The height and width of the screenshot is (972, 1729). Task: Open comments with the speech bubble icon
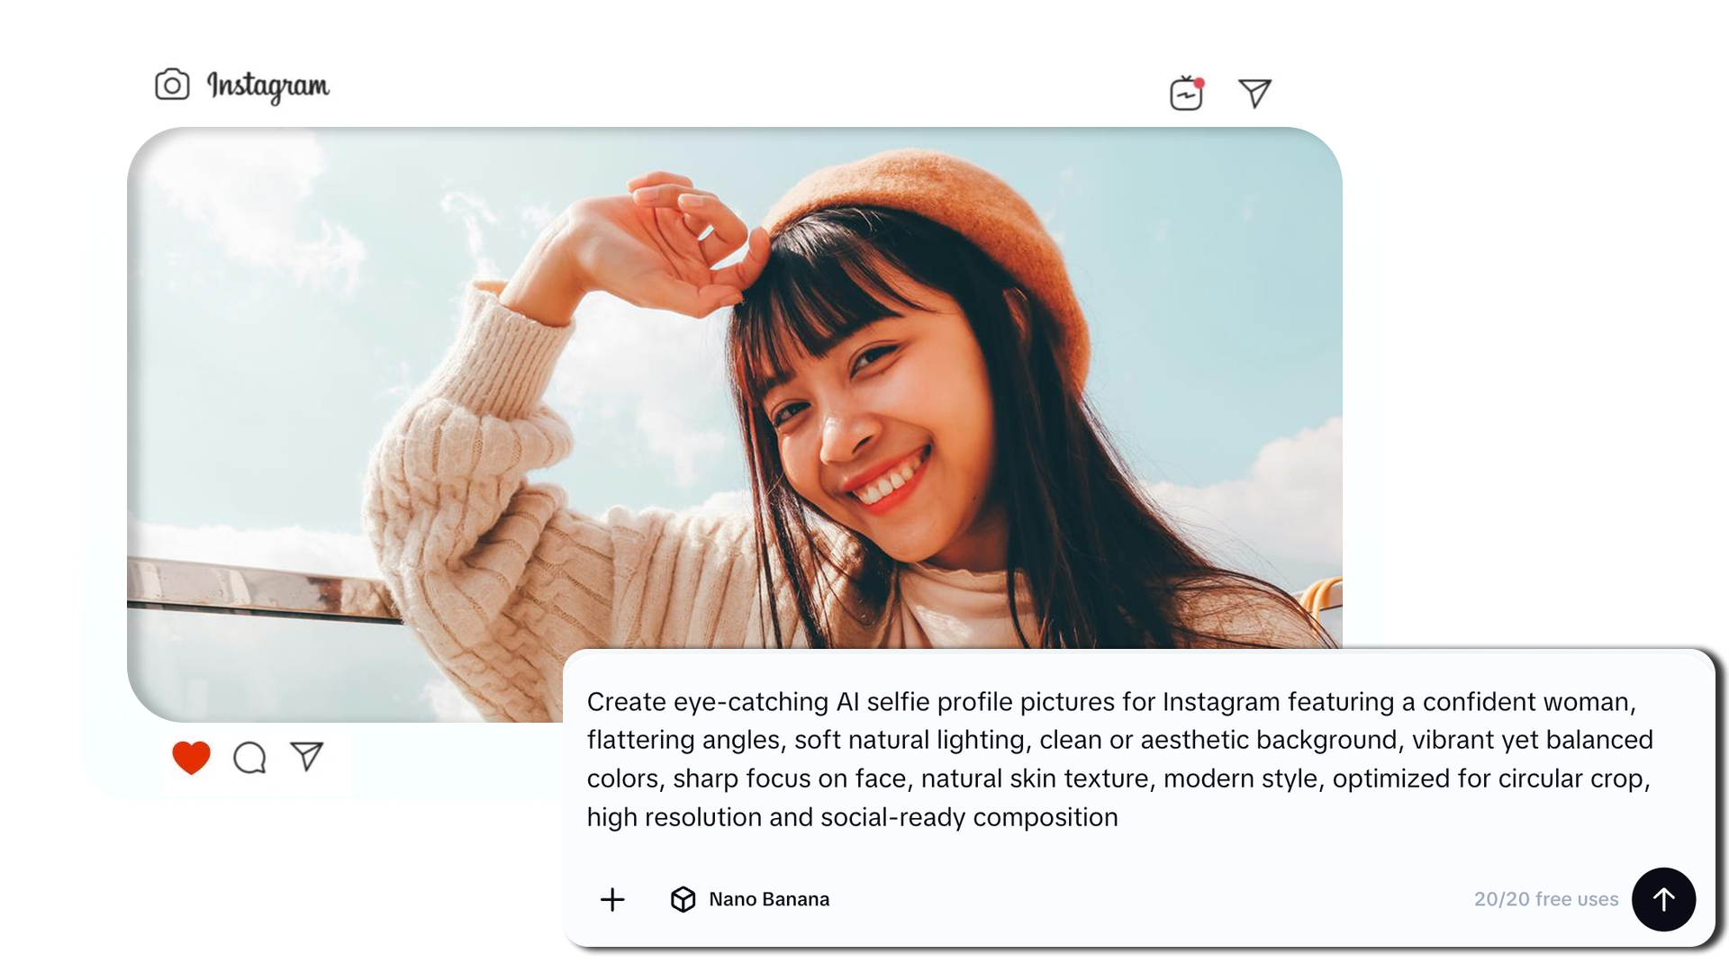[x=249, y=758]
